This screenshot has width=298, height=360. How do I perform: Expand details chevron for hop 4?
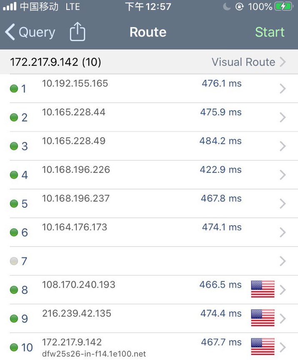click(283, 175)
